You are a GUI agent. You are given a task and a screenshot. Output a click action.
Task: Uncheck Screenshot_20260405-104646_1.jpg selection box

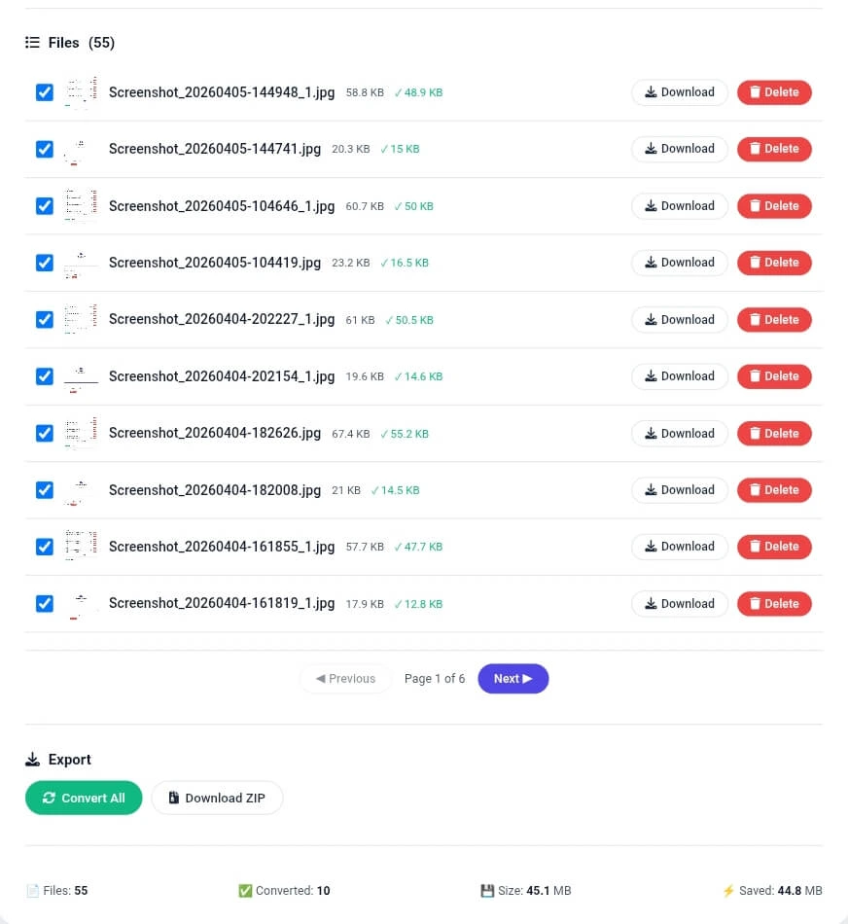coord(44,205)
